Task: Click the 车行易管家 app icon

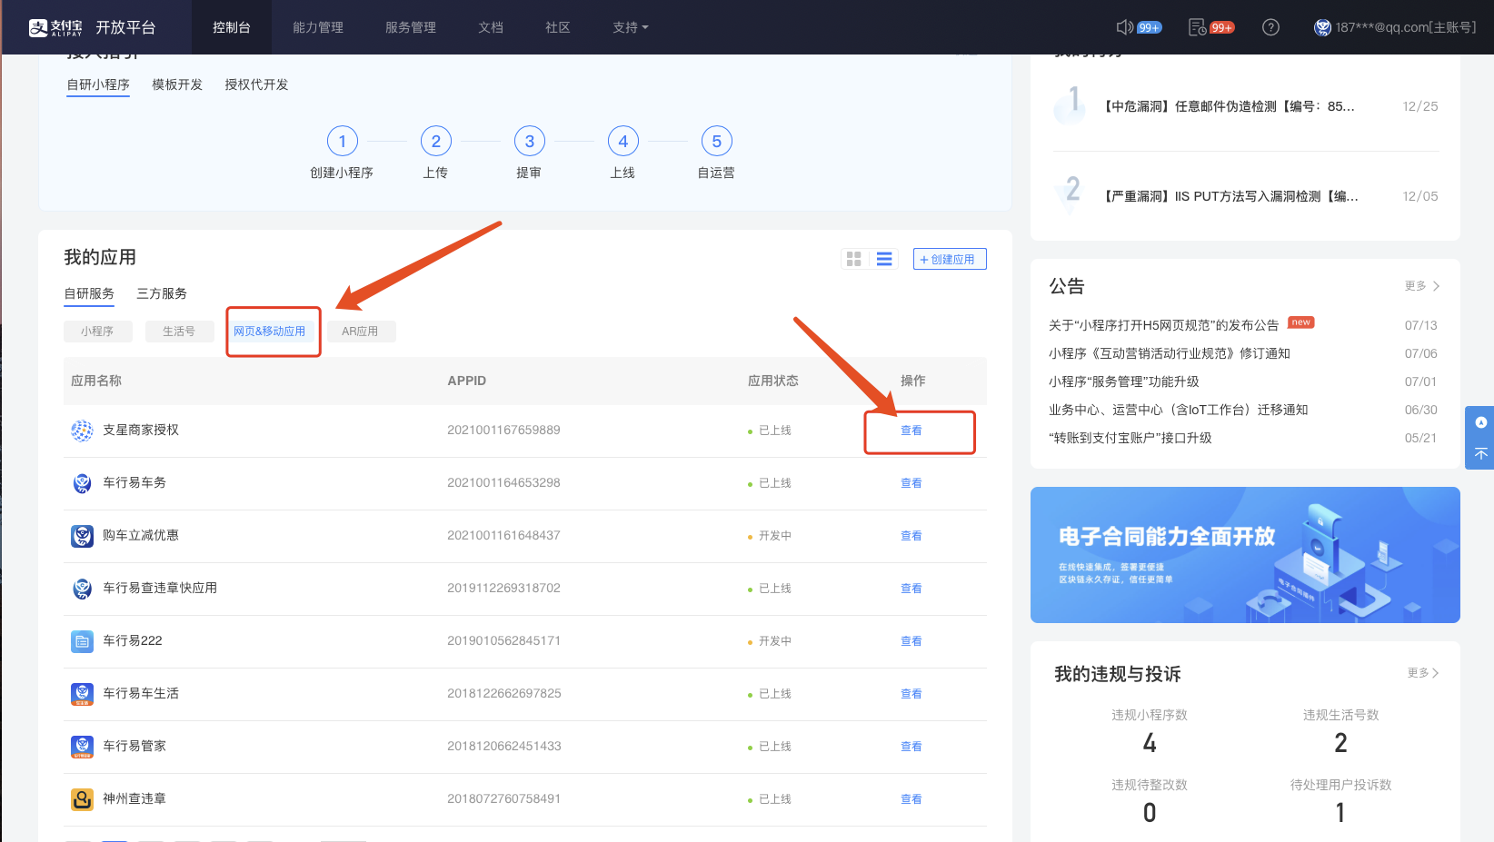Action: click(82, 747)
